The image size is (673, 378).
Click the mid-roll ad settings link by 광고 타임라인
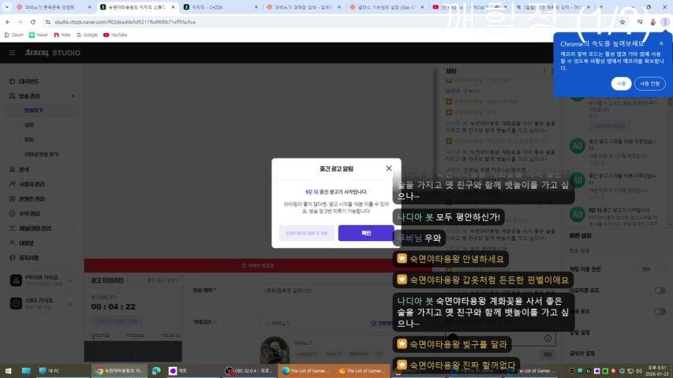tap(162, 280)
